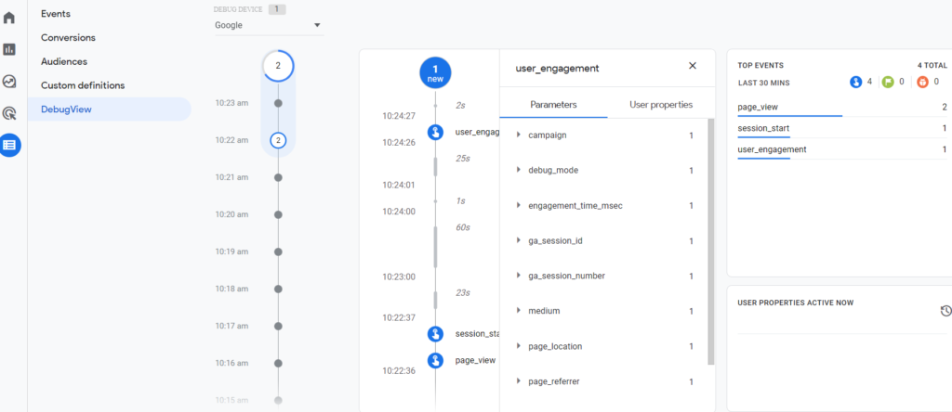Click the Configure list icon
This screenshot has height=412, width=952.
pos(9,145)
